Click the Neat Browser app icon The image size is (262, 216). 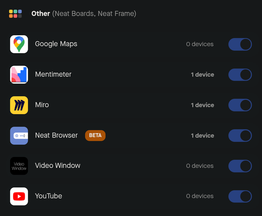tap(19, 136)
